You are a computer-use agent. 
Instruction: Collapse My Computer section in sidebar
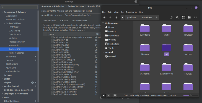(103, 23)
